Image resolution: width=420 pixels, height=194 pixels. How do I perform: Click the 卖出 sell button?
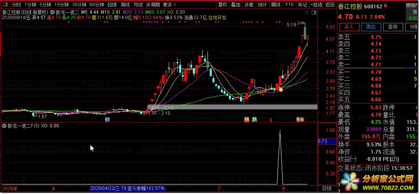[x=371, y=27]
